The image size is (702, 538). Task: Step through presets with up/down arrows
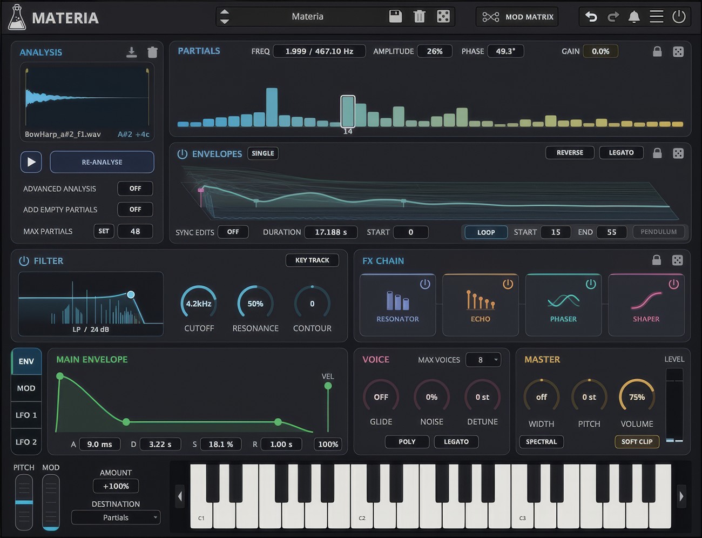click(225, 17)
